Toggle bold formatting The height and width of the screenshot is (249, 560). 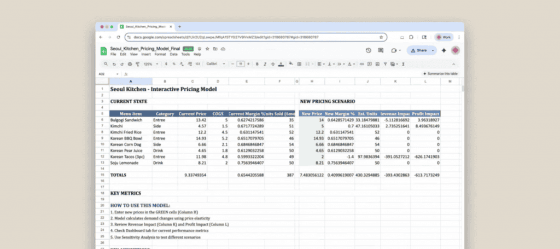[257, 64]
